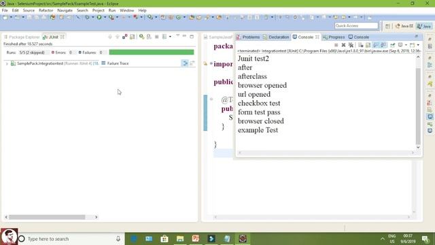This screenshot has width=435, height=245.
Task: Click the Windows search box
Action: click(x=71, y=239)
